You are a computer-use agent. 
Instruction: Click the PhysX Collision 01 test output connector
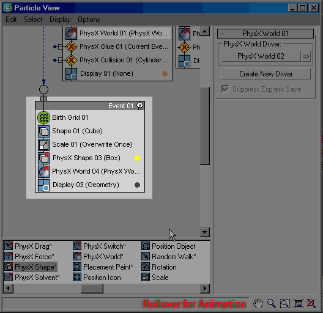point(54,60)
